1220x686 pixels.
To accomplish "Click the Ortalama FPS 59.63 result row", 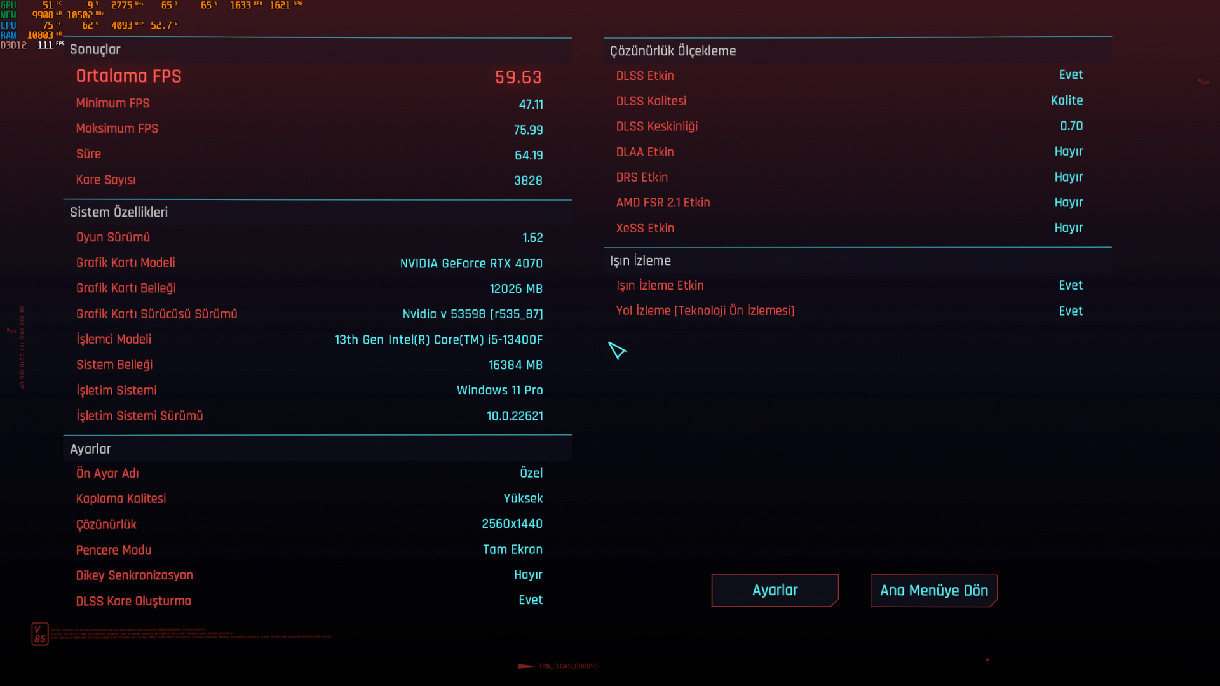I will coord(309,76).
